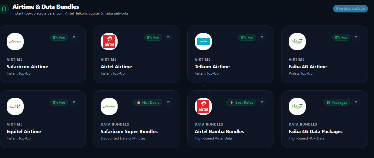This screenshot has height=158, width=374.
Task: Click Instant Top-Up text under Safaricom Airtime
Action: tap(18, 73)
